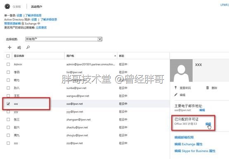Click the 删除 action text

point(214,88)
